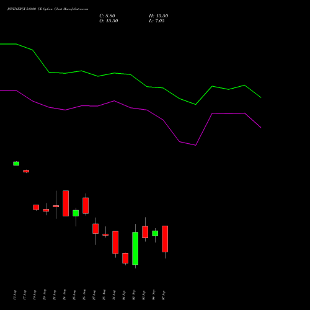Click the '07 Sep' date axis label
Screen dimensions: 310x310
click(164, 295)
